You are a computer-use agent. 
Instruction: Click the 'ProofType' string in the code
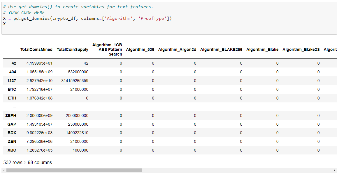tap(152, 18)
